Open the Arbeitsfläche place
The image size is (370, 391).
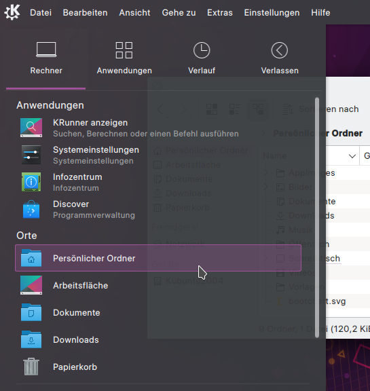tap(158, 285)
